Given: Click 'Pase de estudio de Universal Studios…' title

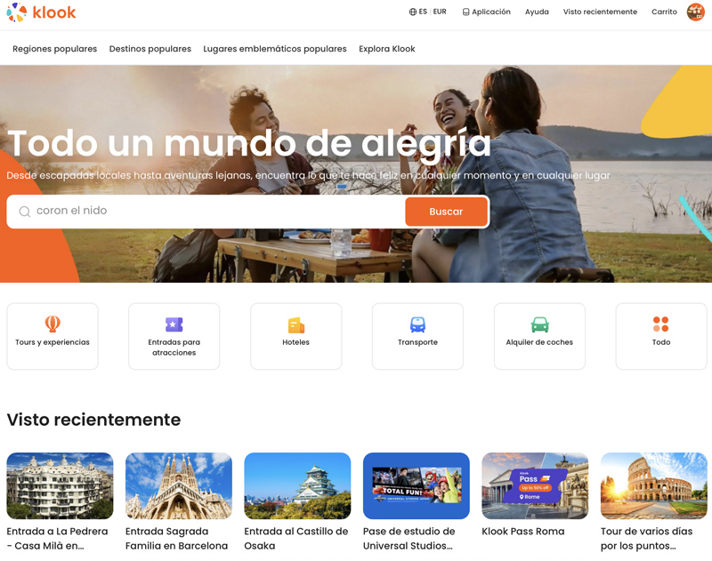Looking at the screenshot, I should [409, 538].
